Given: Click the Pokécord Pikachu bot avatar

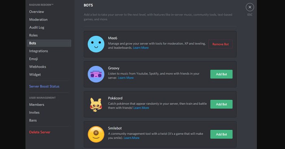Looking at the screenshot, I should 96,105.
